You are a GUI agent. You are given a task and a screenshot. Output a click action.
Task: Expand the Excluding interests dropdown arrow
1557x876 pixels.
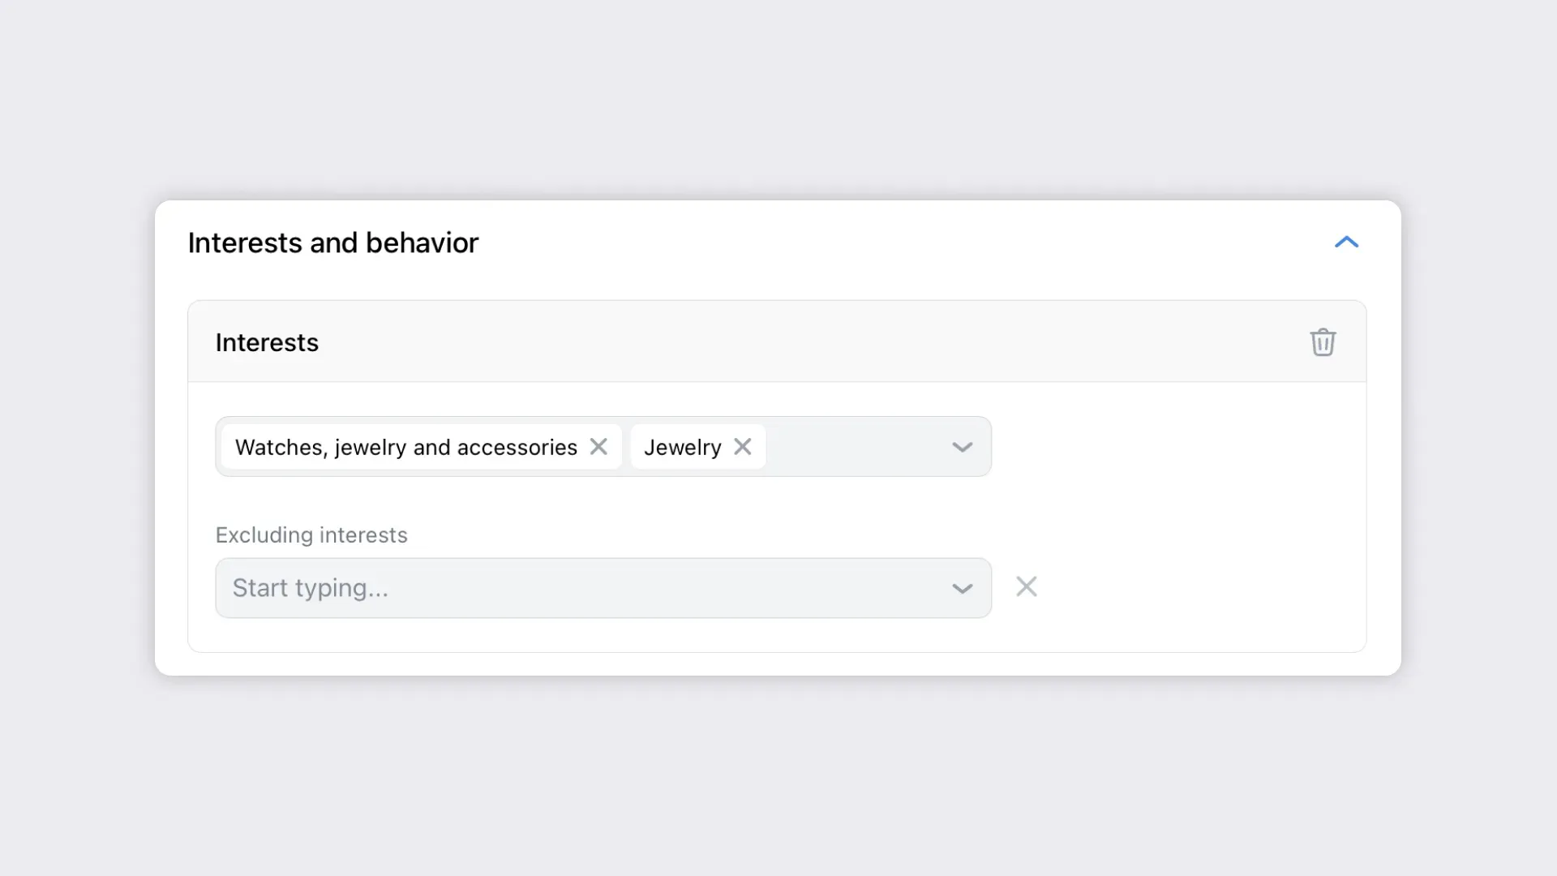coord(962,589)
